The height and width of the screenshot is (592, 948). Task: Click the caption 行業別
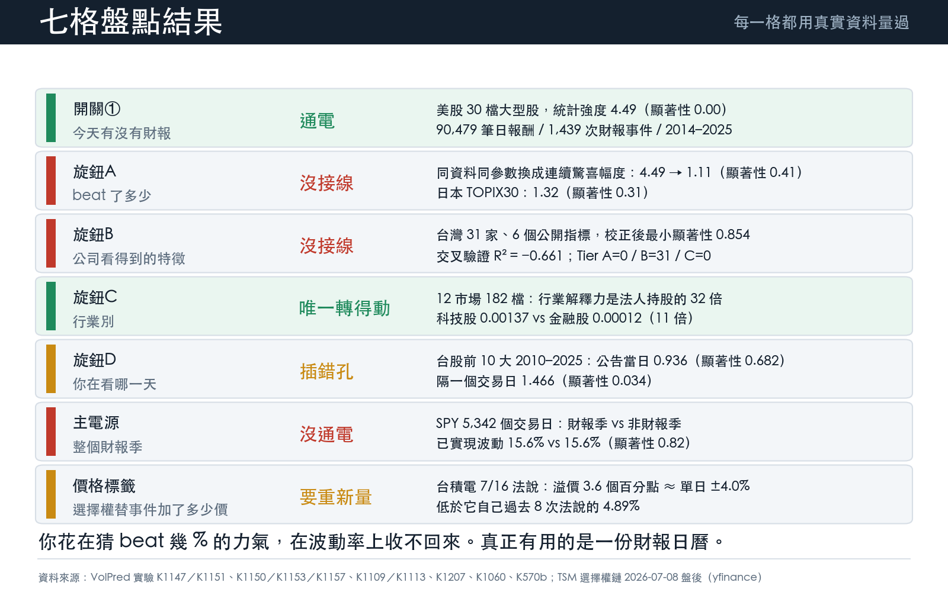point(94,321)
